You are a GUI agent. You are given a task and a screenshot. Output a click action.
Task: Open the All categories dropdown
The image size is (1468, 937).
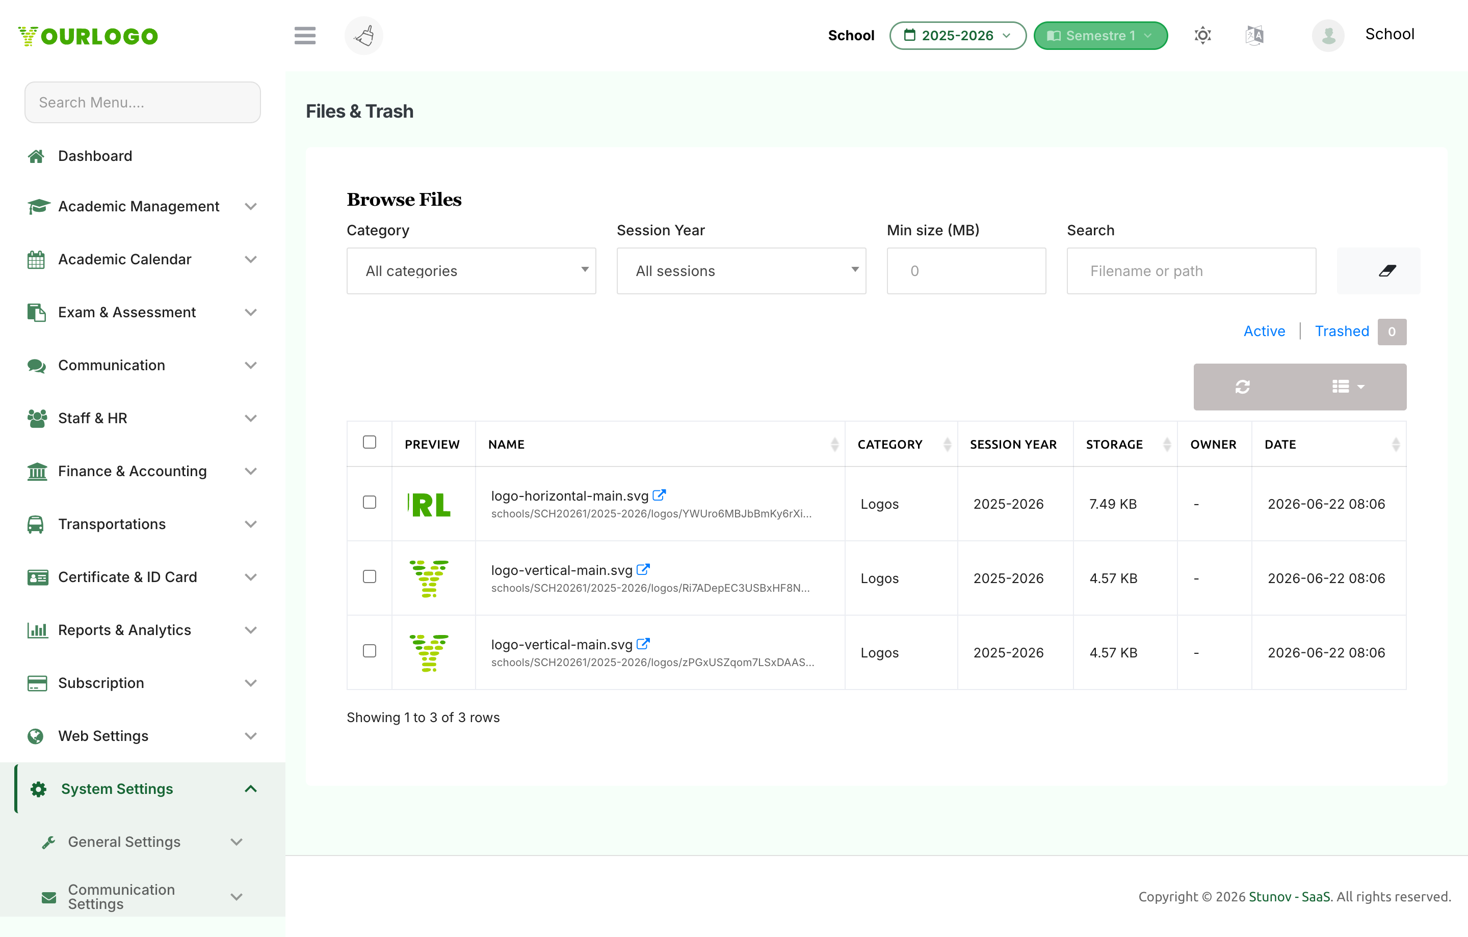tap(471, 270)
